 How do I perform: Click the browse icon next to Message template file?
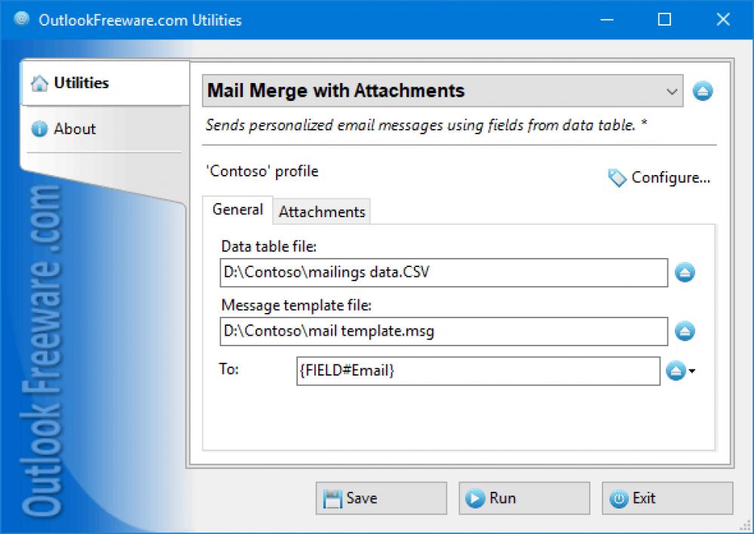click(x=685, y=331)
